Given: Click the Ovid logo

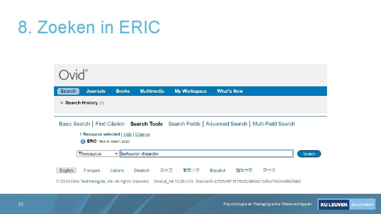Looking at the screenshot, I should coord(73,75).
